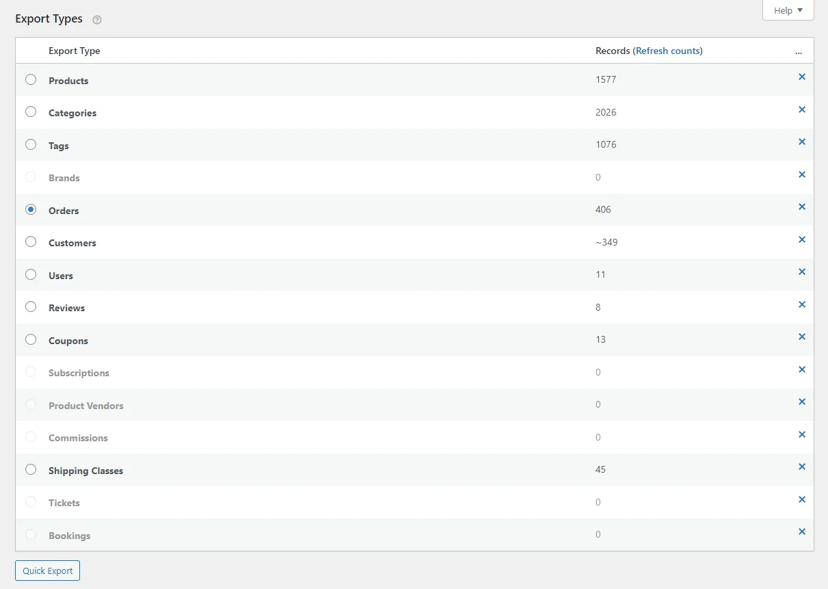Remove Customers row via X icon
Image resolution: width=828 pixels, height=589 pixels.
click(x=802, y=239)
